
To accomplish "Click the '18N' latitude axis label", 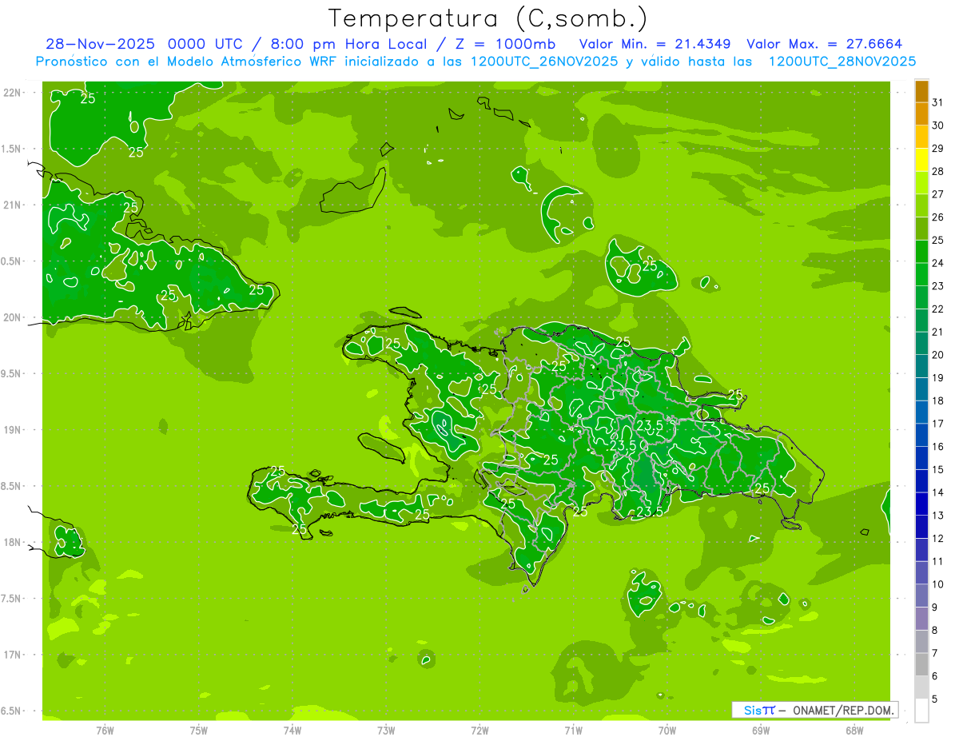I will click(x=11, y=542).
